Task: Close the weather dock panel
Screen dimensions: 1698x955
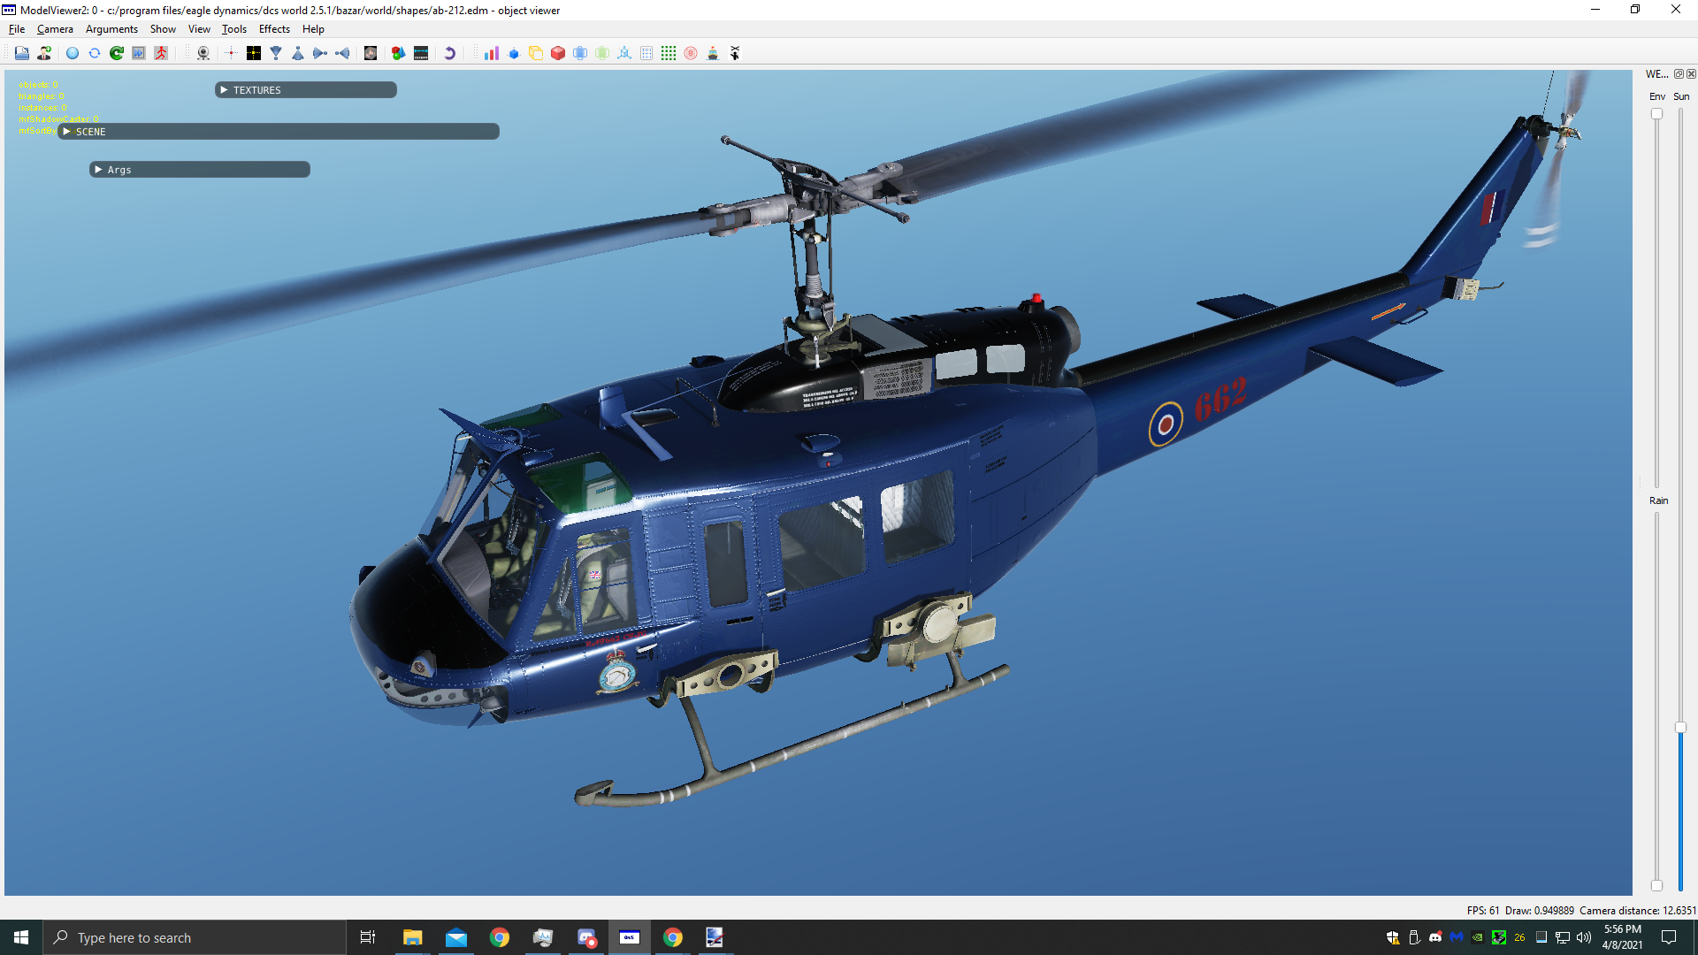Action: pyautogui.click(x=1691, y=74)
